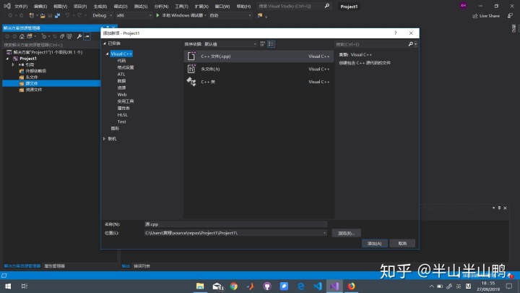Click the 取消 button
Screen dimensions: 520x293
[402, 243]
